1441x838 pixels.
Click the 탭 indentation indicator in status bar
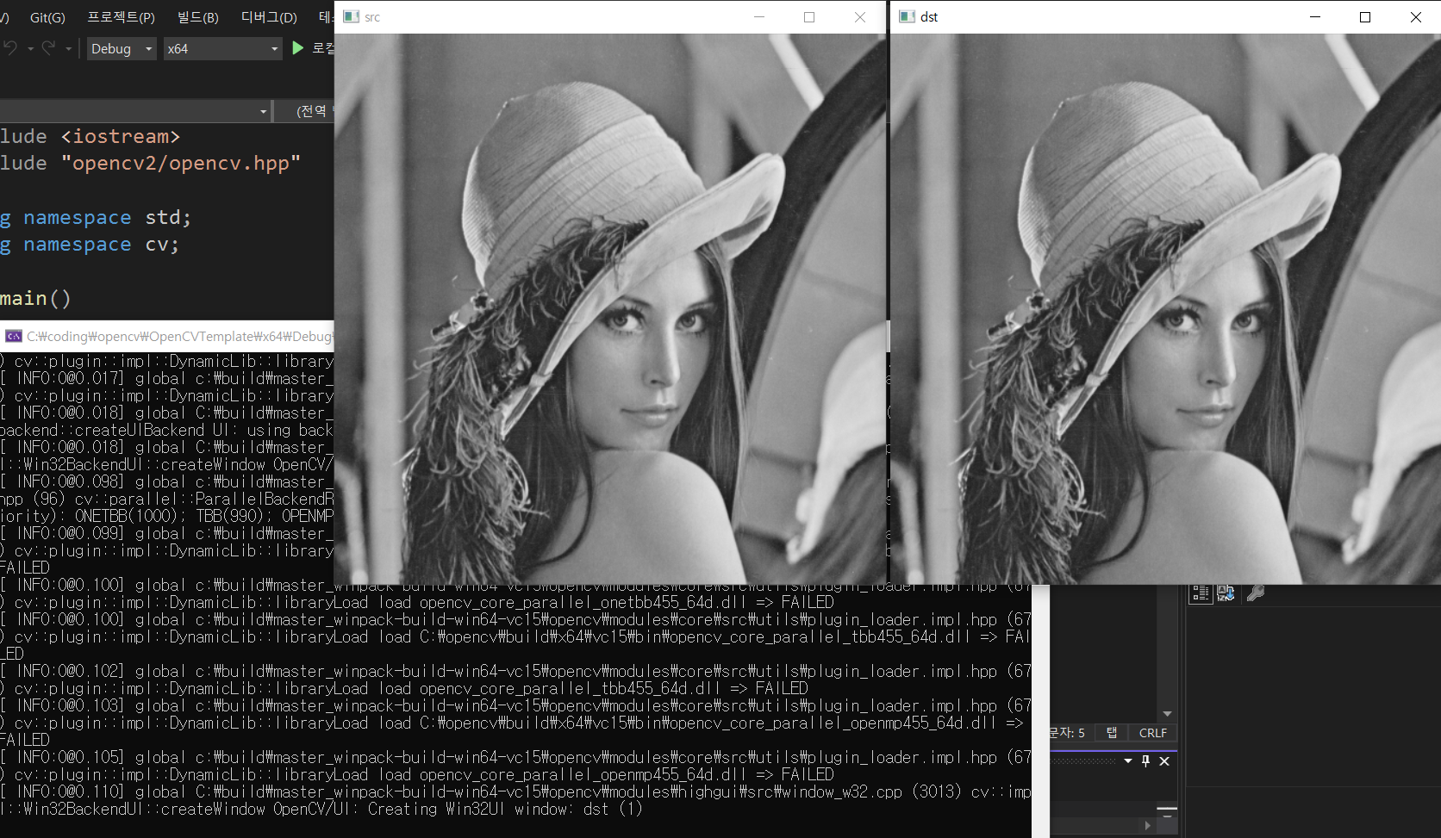pos(1112,733)
